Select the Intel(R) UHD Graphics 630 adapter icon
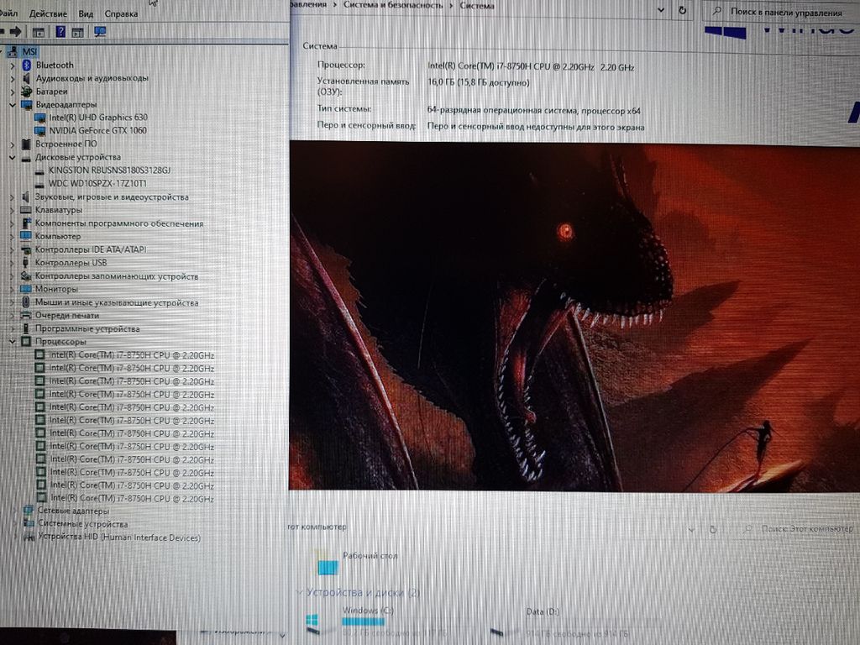The image size is (860, 645). pyautogui.click(x=39, y=118)
